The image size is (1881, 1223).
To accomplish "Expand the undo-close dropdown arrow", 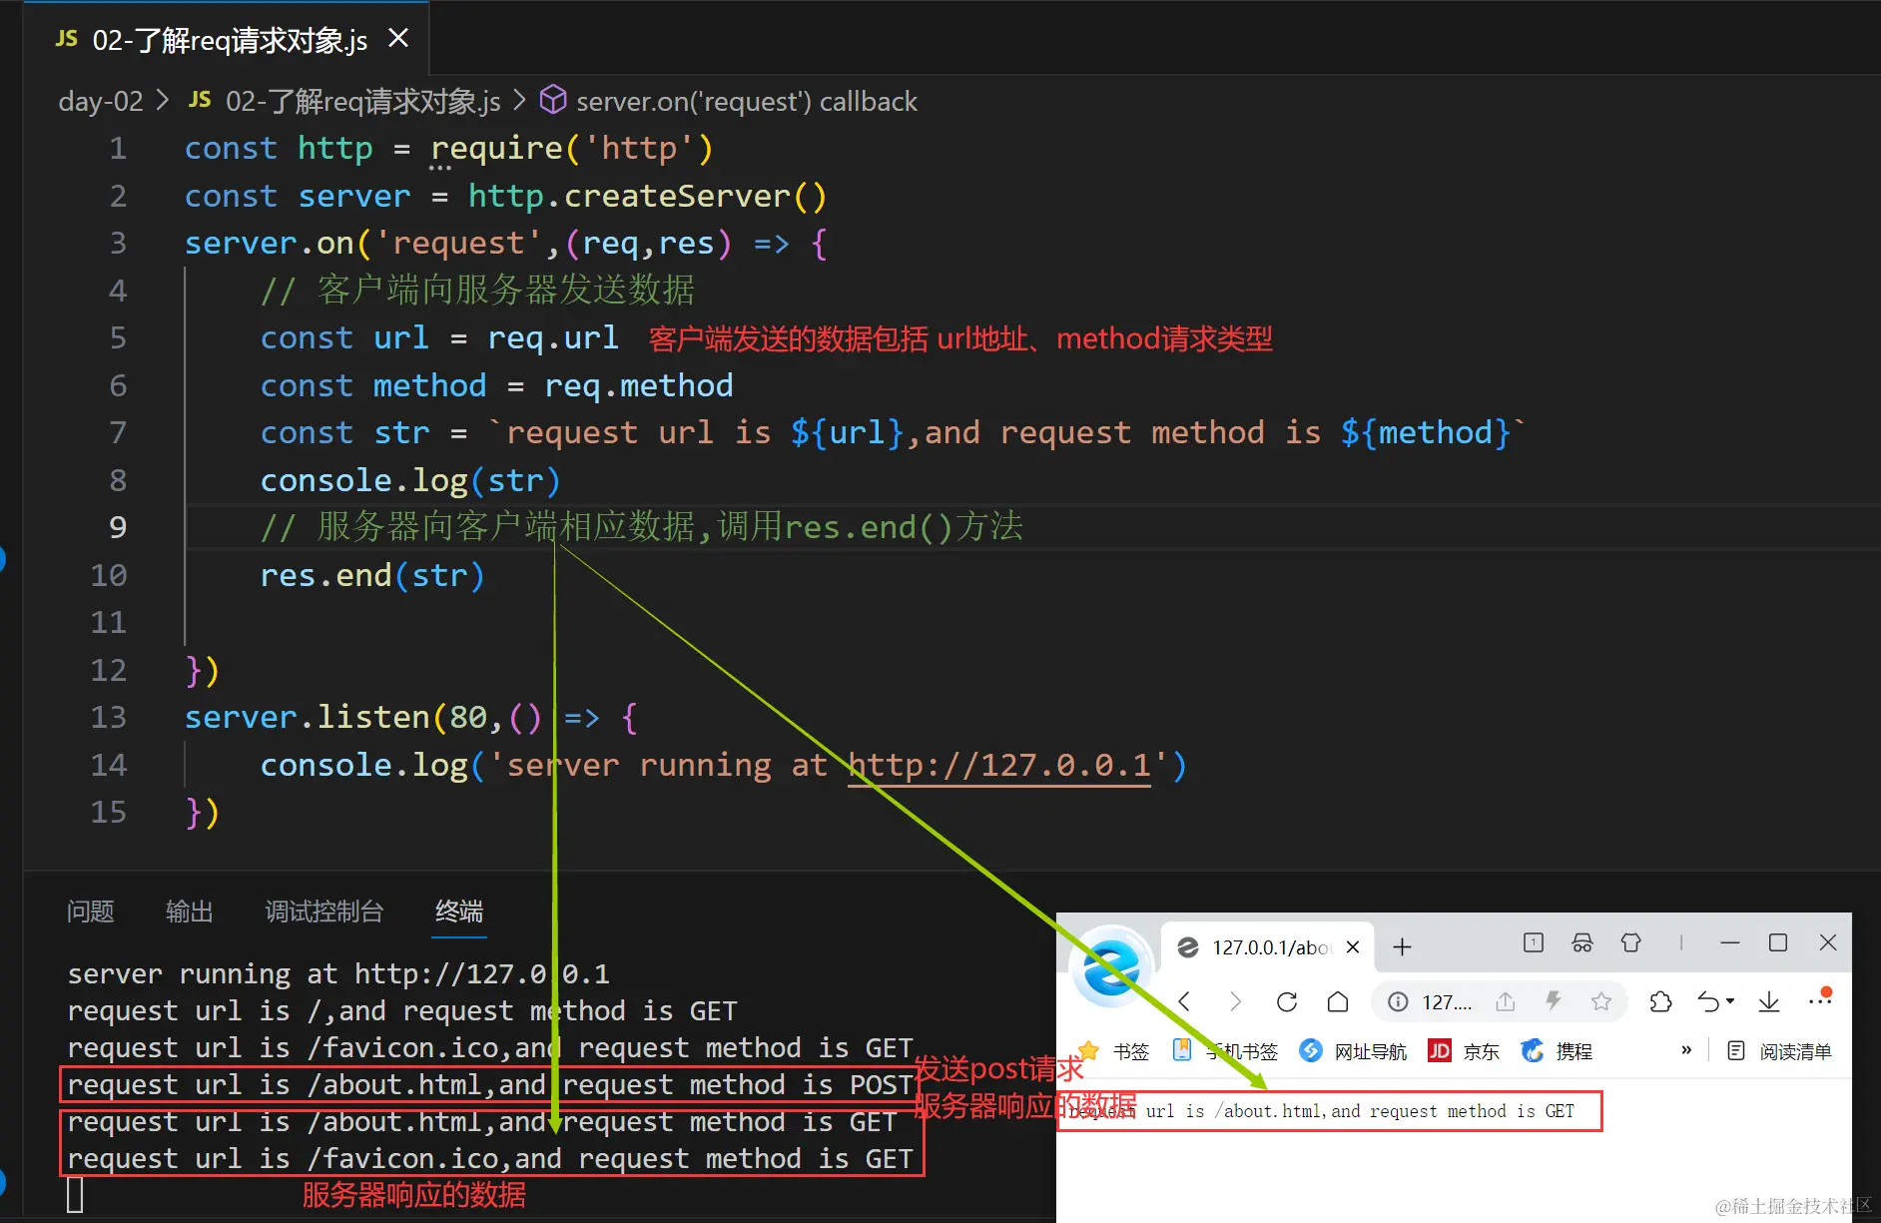I will pyautogui.click(x=1730, y=1001).
